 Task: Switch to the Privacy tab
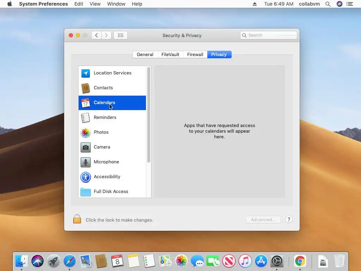click(219, 55)
